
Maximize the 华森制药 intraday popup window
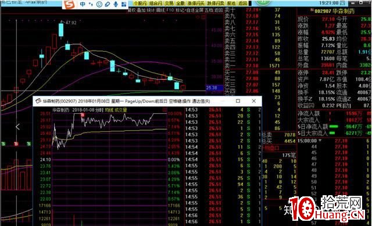238,101
